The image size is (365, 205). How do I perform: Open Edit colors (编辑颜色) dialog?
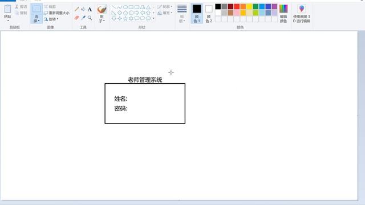pos(283,14)
